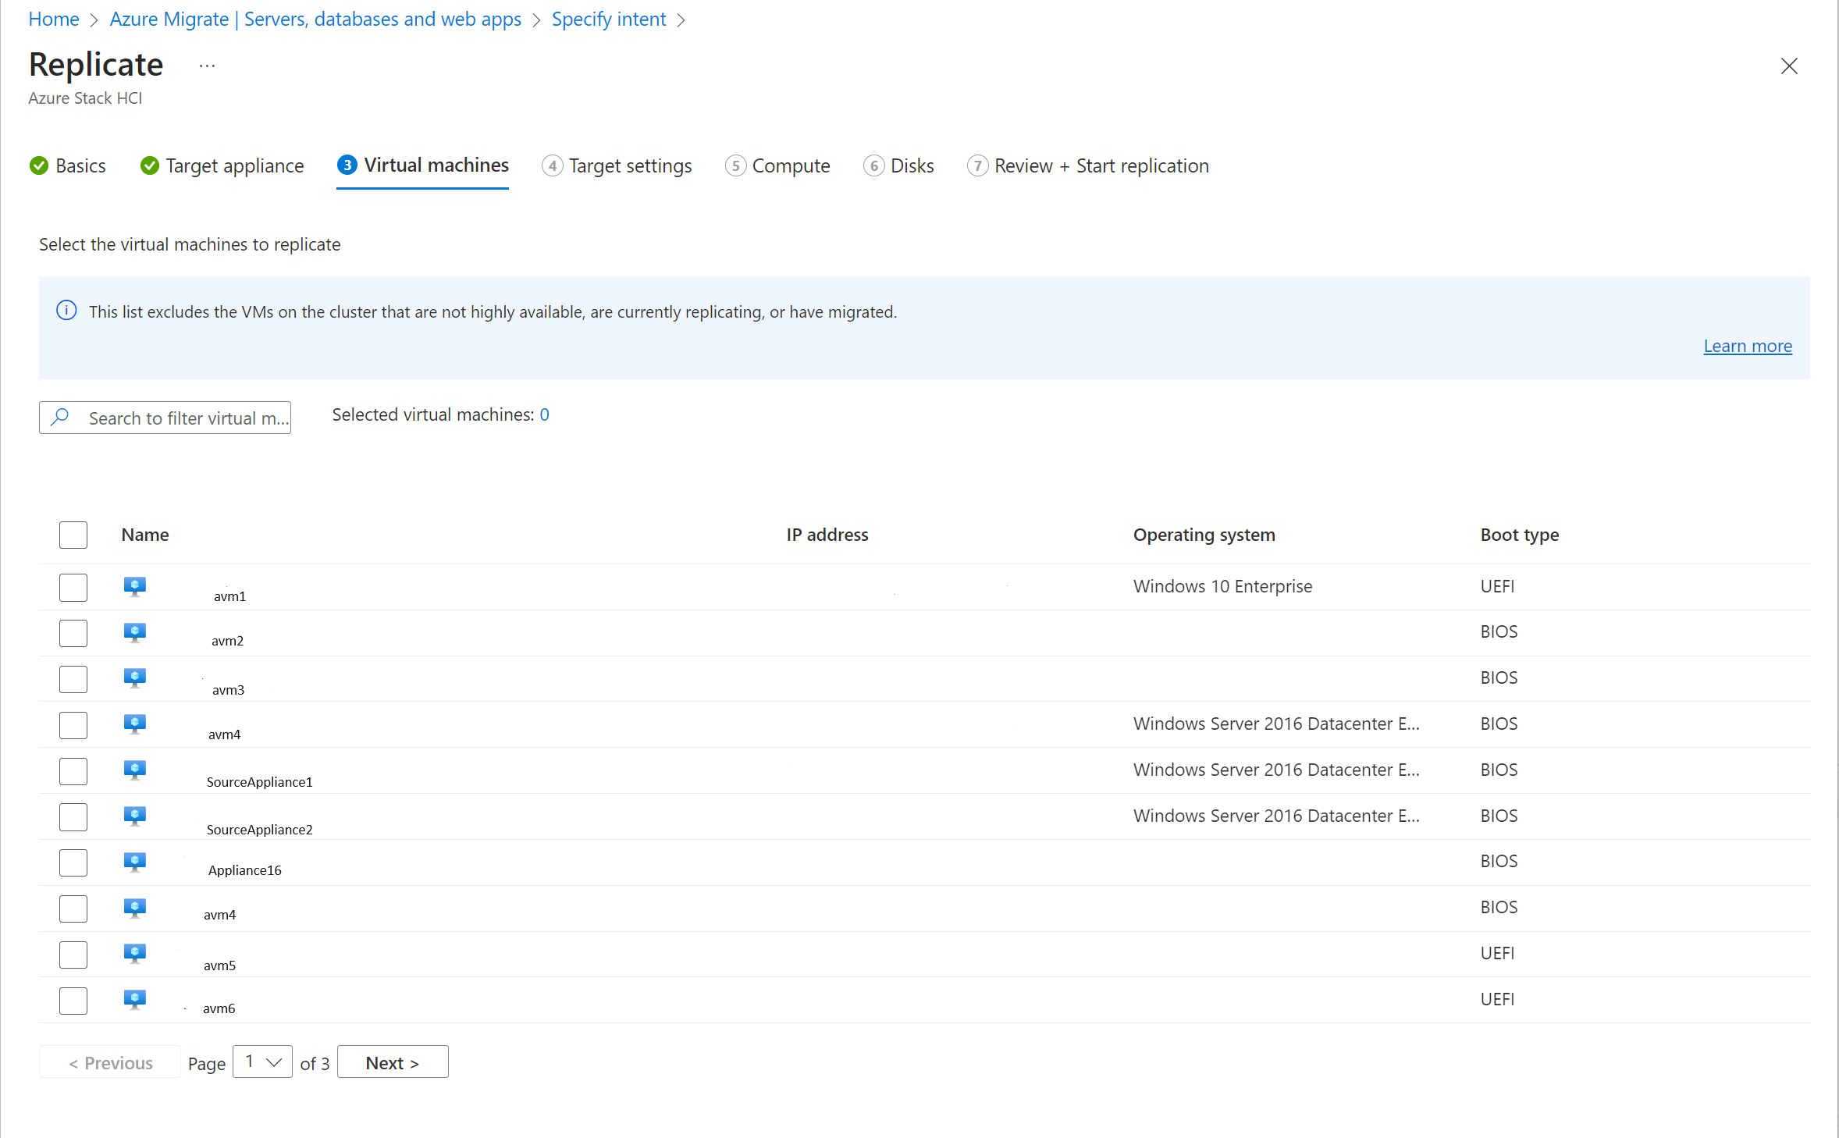Viewport: 1839px width, 1138px height.
Task: Click the Operating system column header
Action: pos(1204,535)
